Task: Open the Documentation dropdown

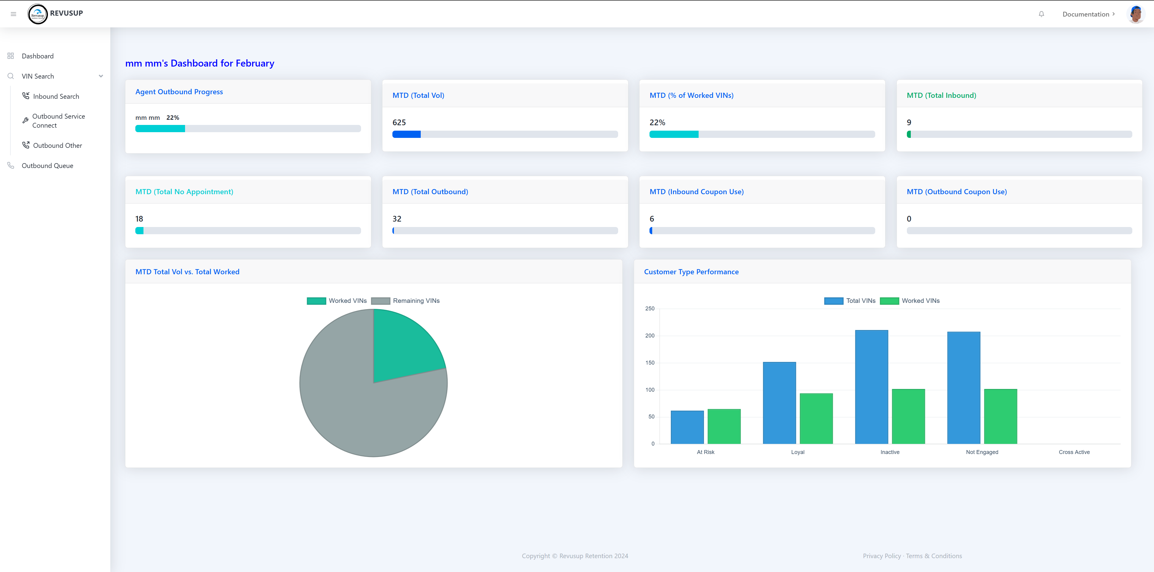Action: click(x=1088, y=14)
